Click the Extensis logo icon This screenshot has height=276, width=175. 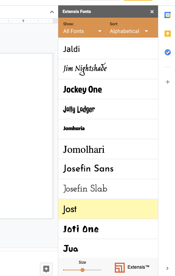119,268
